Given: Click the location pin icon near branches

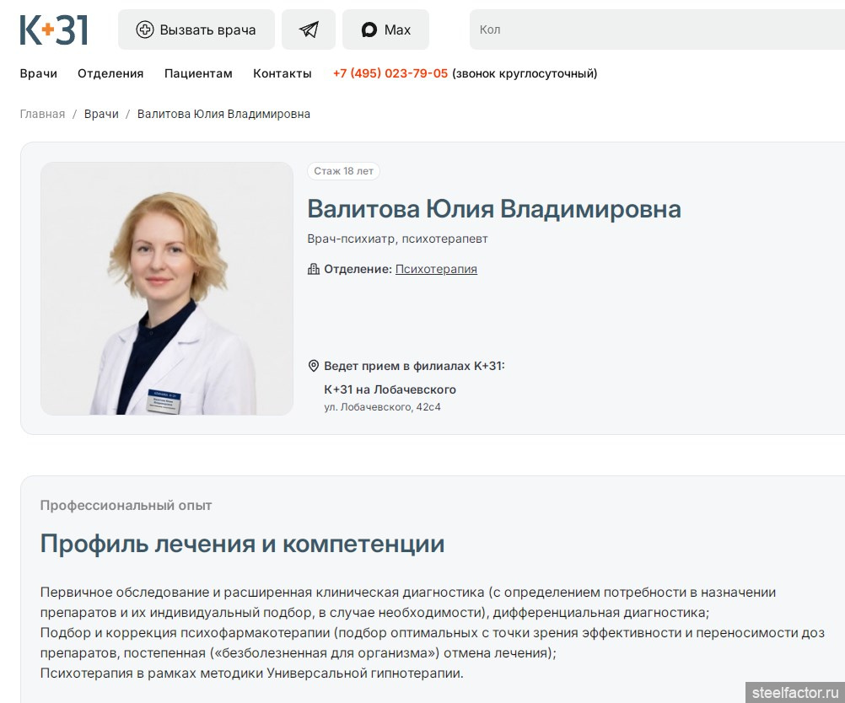Looking at the screenshot, I should pyautogui.click(x=314, y=366).
